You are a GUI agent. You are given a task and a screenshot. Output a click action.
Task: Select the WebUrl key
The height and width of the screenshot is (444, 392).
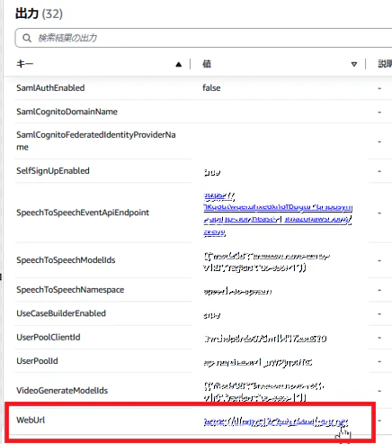pyautogui.click(x=31, y=420)
